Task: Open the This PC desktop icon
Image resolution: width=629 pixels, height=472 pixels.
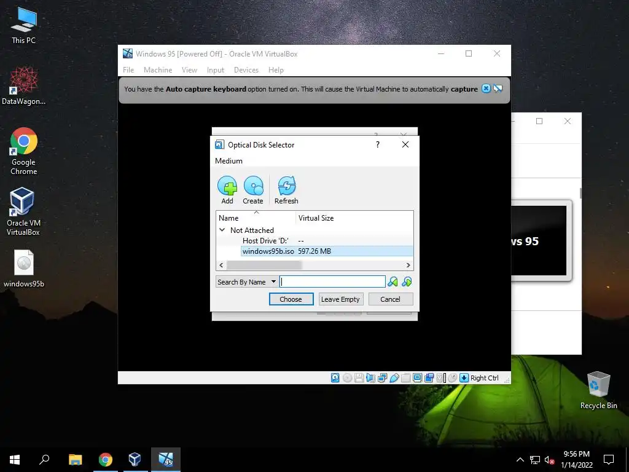Action: click(x=24, y=26)
